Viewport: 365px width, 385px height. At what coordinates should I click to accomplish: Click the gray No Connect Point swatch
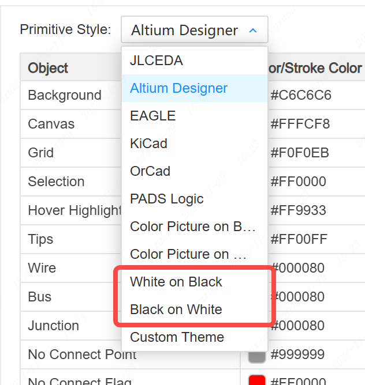click(256, 354)
